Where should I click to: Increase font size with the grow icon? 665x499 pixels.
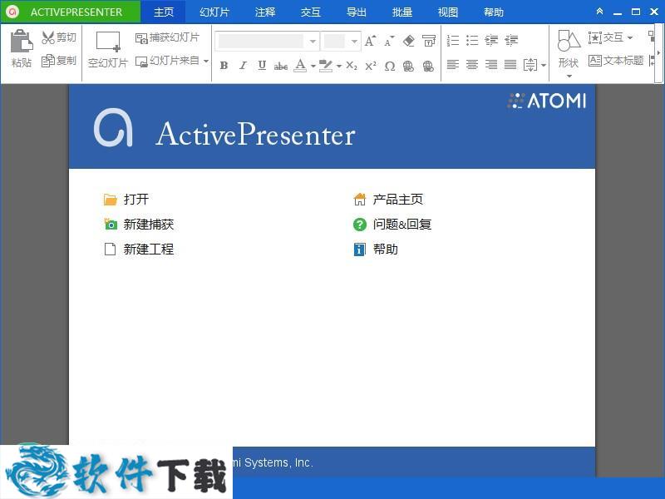click(x=370, y=41)
